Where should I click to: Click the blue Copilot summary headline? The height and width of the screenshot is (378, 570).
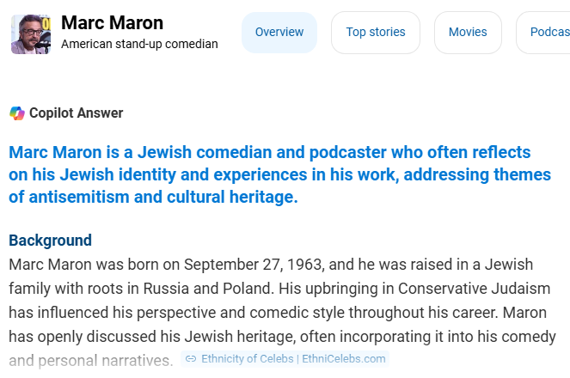pyautogui.click(x=280, y=174)
